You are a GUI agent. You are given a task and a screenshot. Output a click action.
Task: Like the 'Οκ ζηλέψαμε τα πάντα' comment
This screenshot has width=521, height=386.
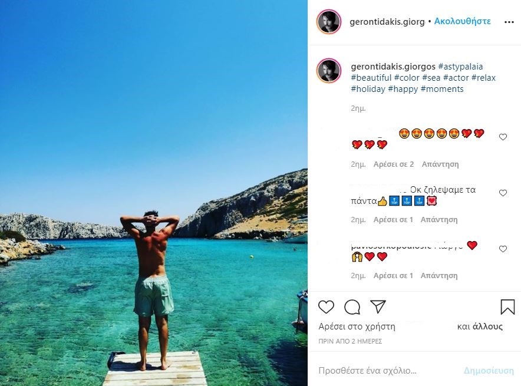coord(503,193)
